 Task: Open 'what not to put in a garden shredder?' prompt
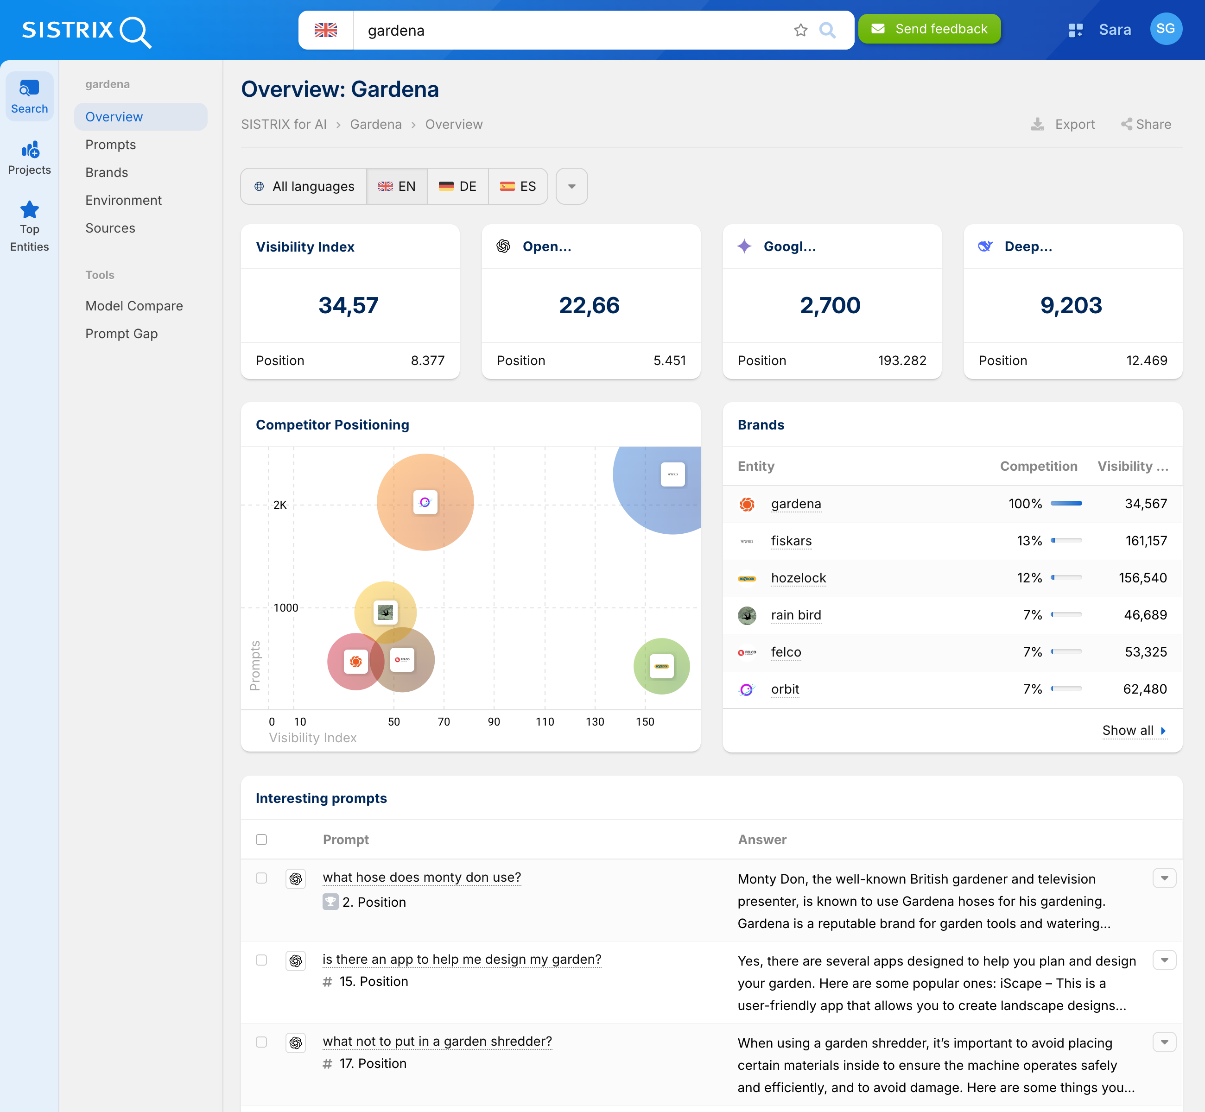[x=437, y=1041]
